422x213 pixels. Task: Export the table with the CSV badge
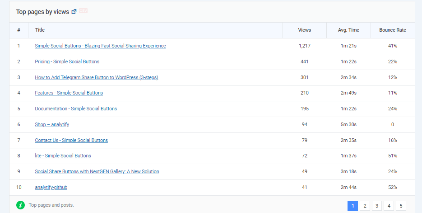(x=83, y=11)
